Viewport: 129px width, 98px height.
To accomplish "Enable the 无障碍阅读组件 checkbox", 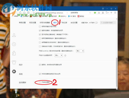I will click(40, 38).
